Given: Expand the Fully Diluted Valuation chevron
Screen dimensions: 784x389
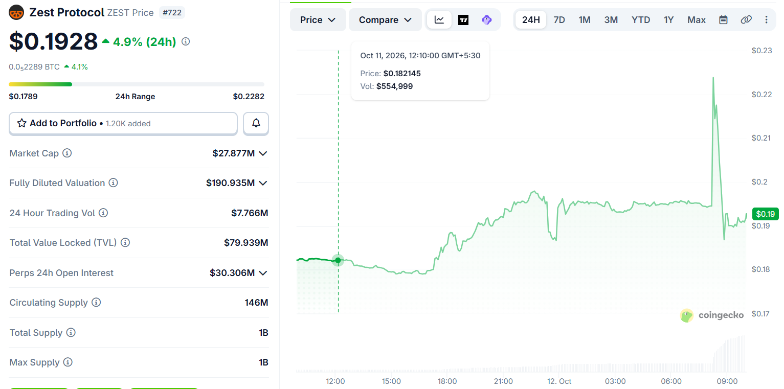Looking at the screenshot, I should click(x=263, y=183).
